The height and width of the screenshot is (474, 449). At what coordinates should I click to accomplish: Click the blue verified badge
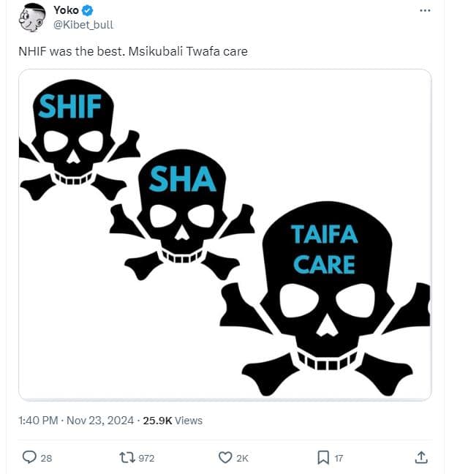tap(87, 10)
